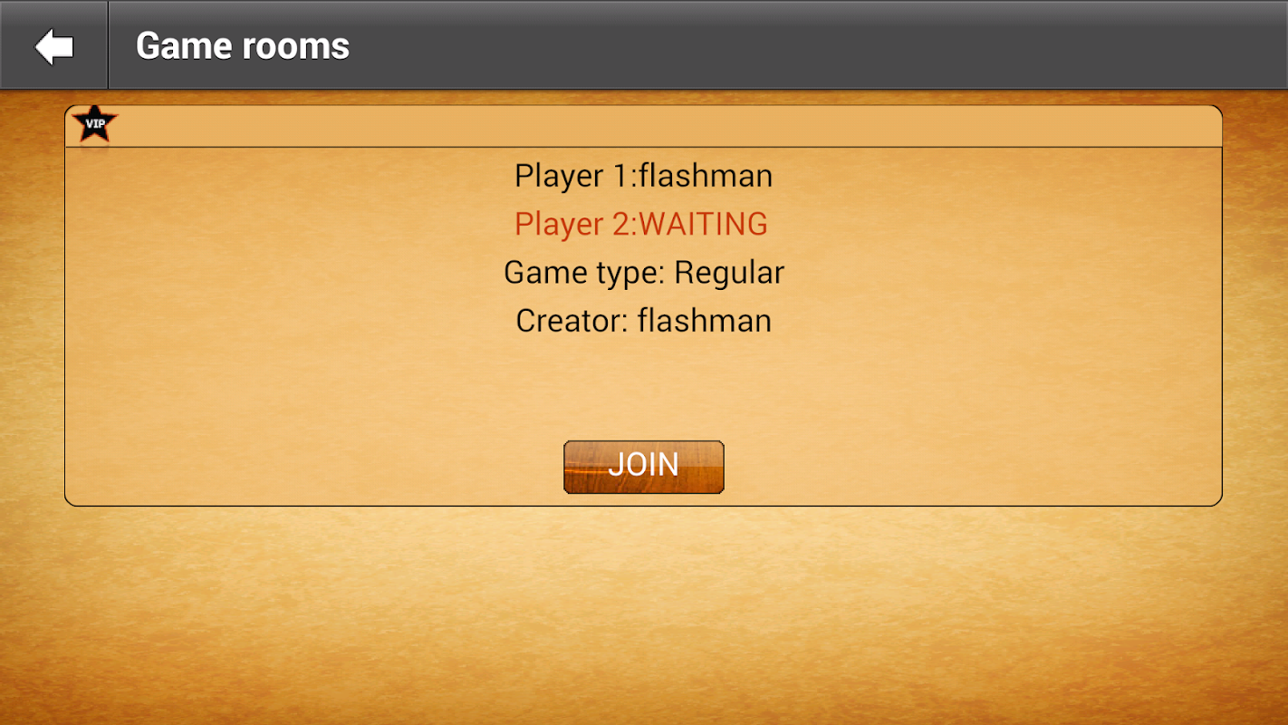Click left margin background beside room card
1288x725 pixels.
pos(32,308)
